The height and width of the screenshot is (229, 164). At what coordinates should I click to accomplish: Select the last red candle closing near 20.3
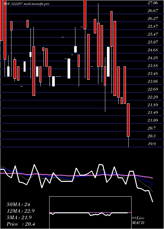coord(128,120)
